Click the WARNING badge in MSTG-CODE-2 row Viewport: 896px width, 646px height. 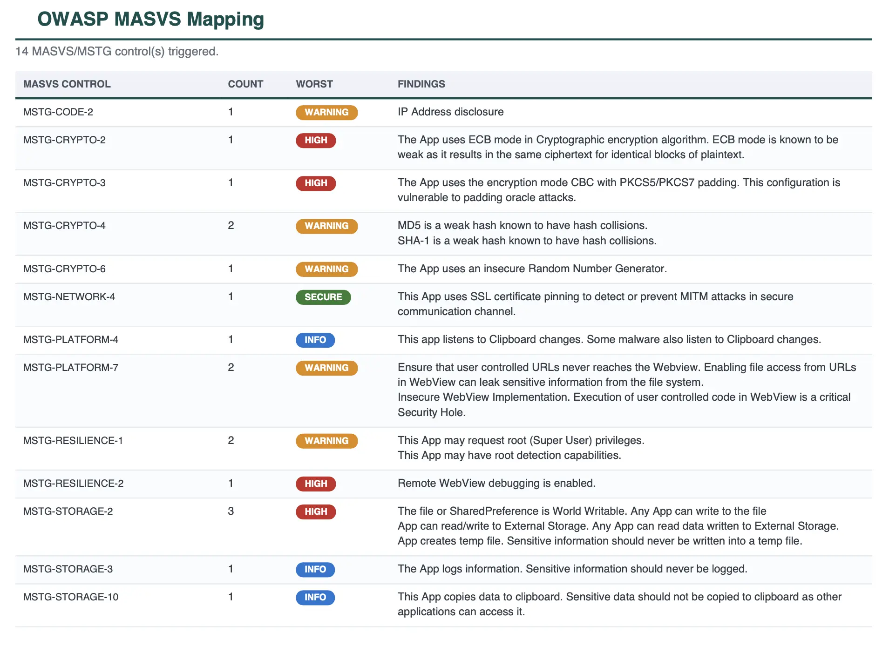(326, 112)
